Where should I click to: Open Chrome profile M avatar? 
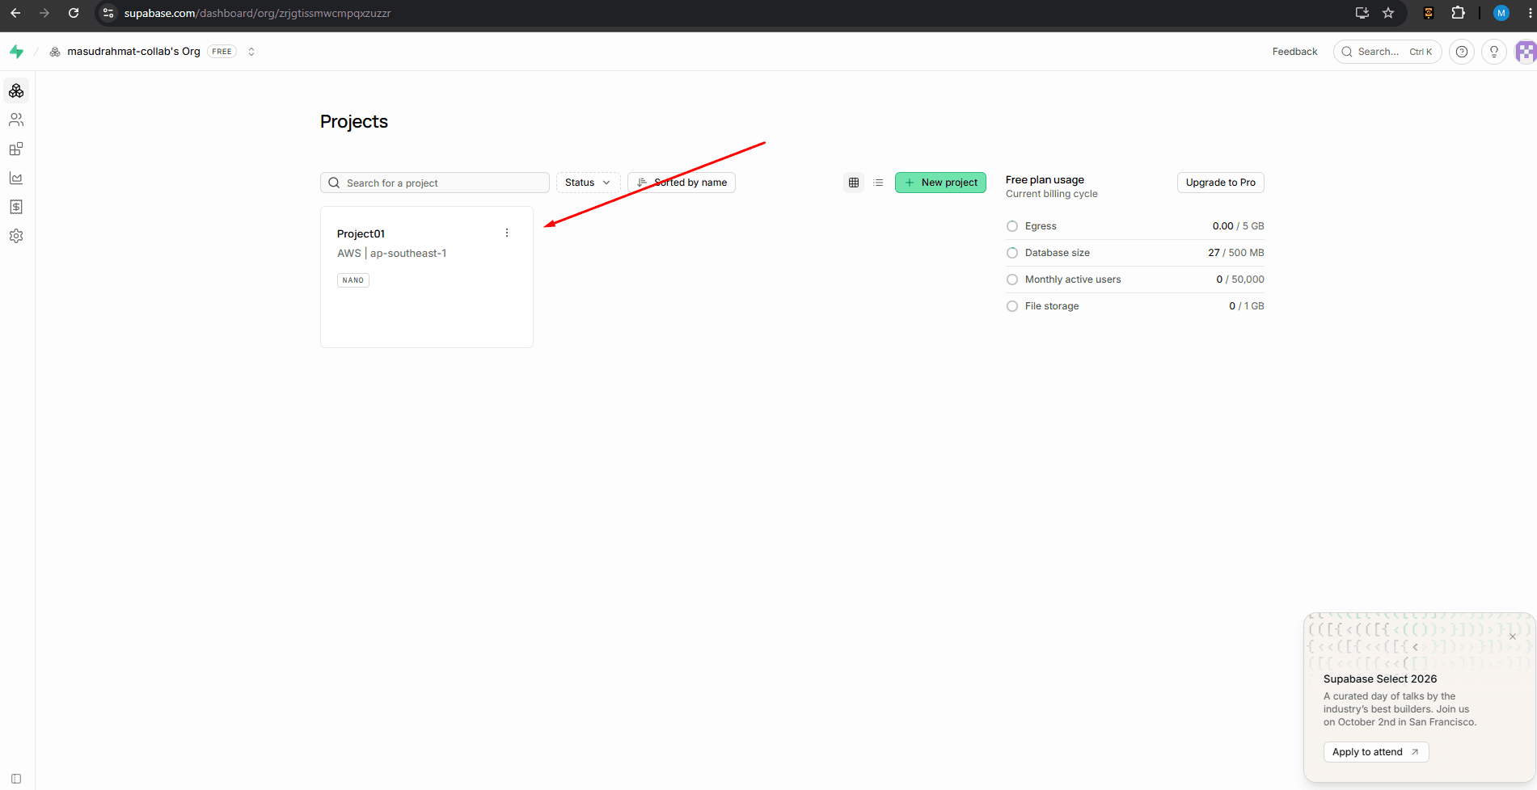coord(1501,13)
